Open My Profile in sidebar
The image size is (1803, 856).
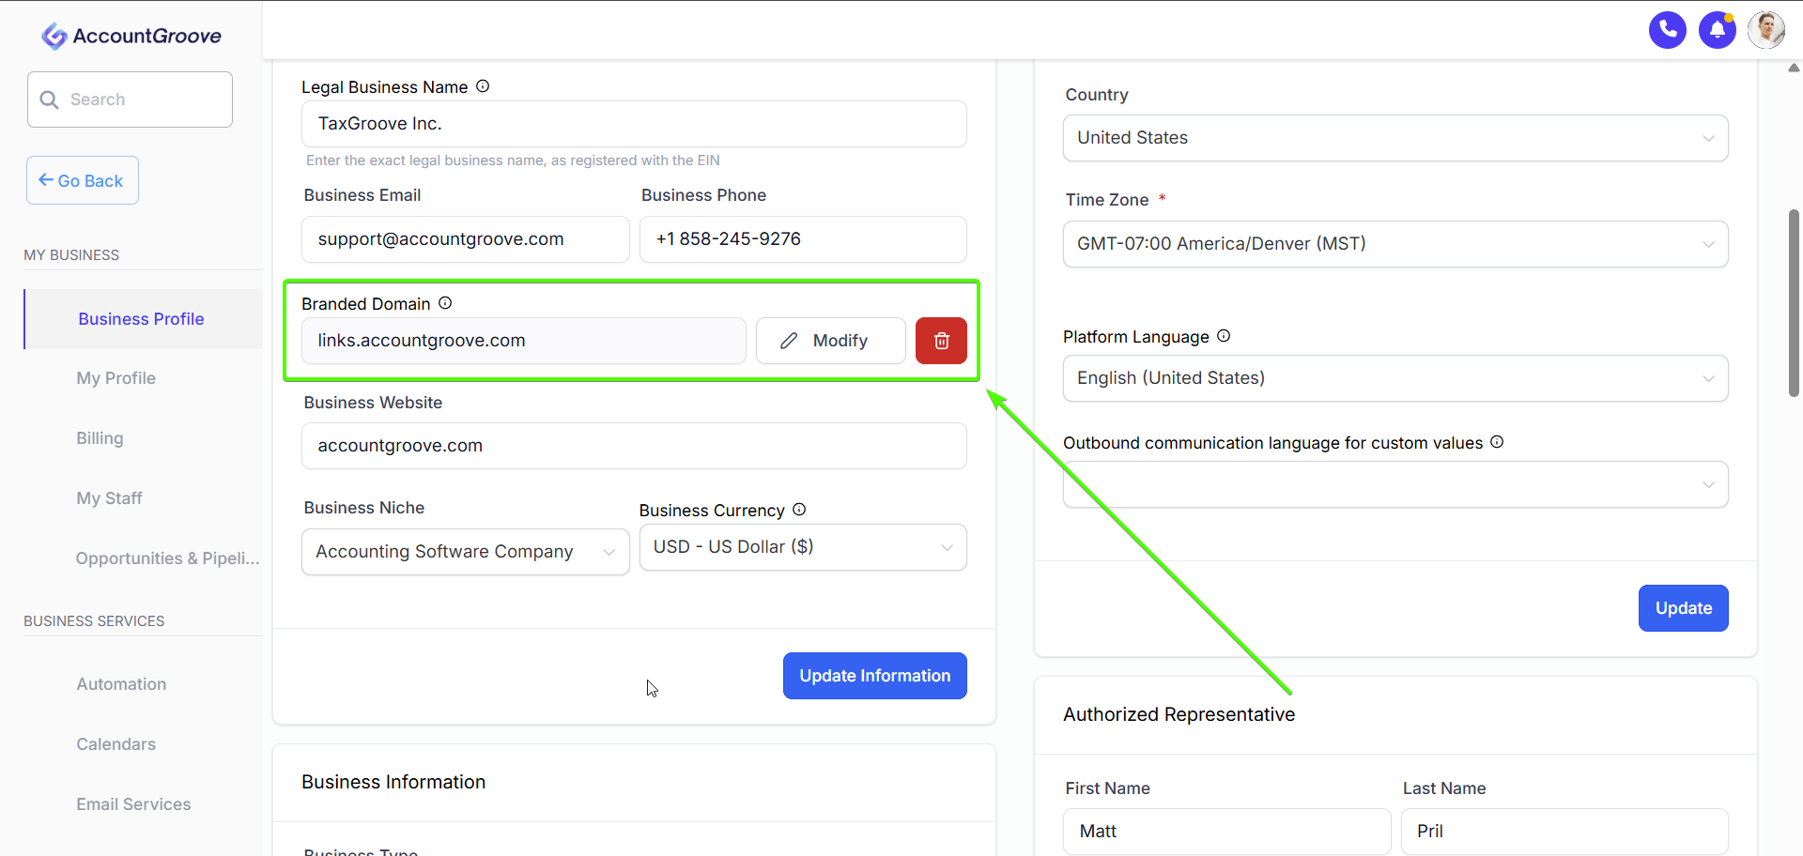pos(116,378)
